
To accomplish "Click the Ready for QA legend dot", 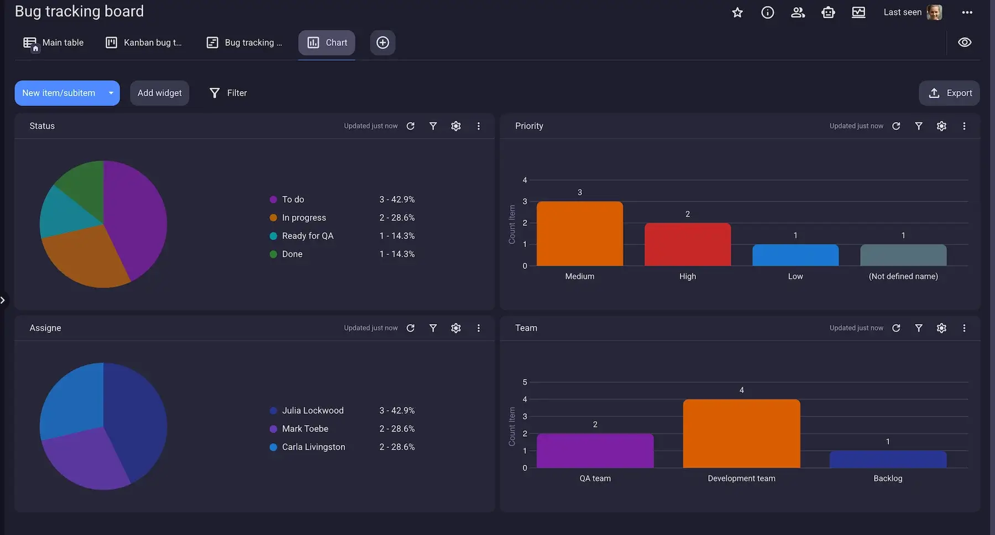I will 273,236.
